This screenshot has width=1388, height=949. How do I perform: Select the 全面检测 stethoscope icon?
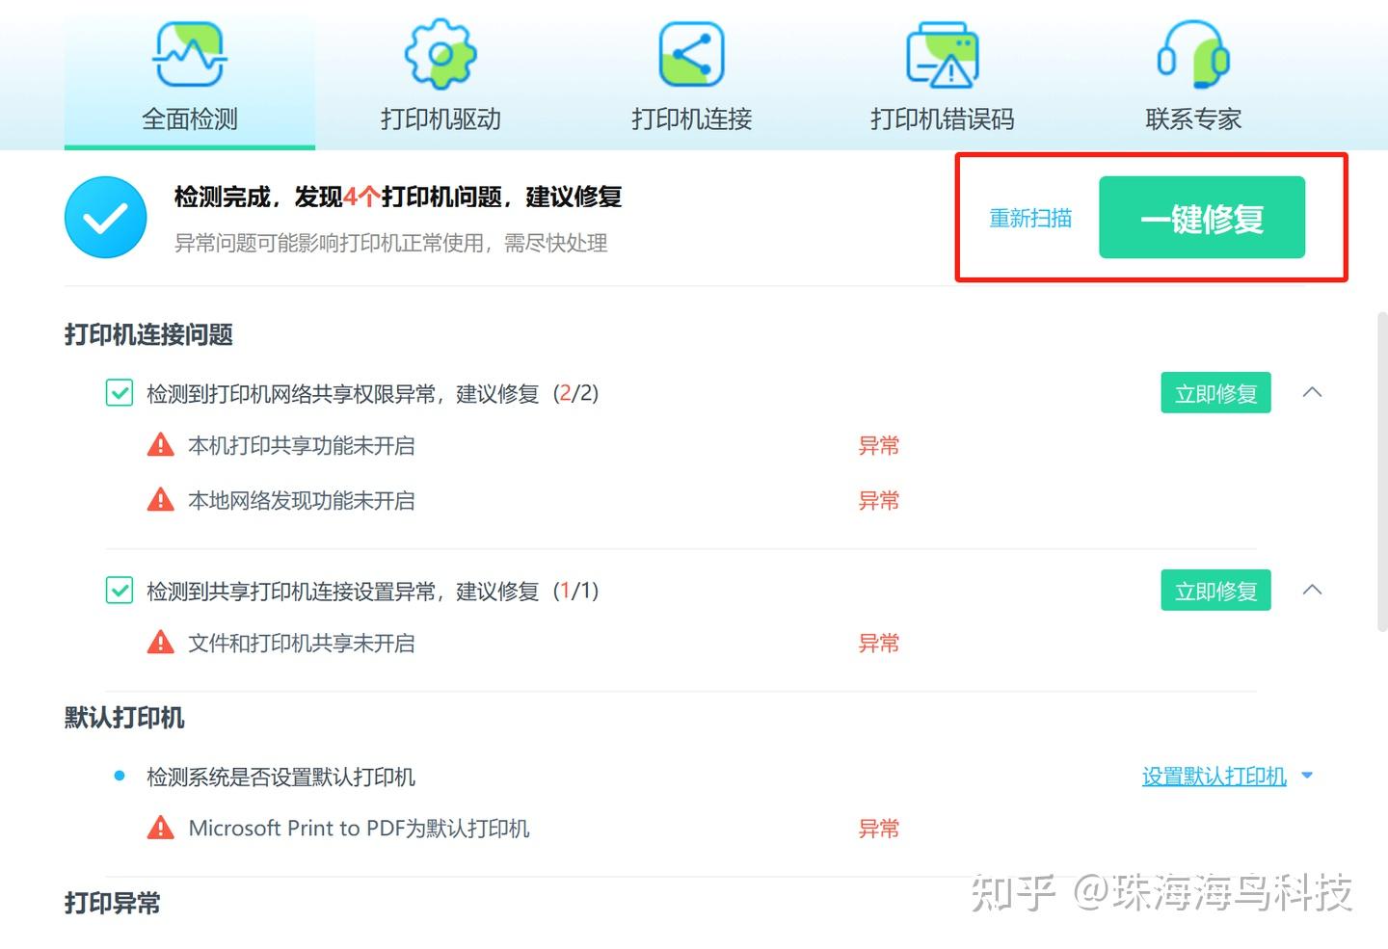(188, 55)
